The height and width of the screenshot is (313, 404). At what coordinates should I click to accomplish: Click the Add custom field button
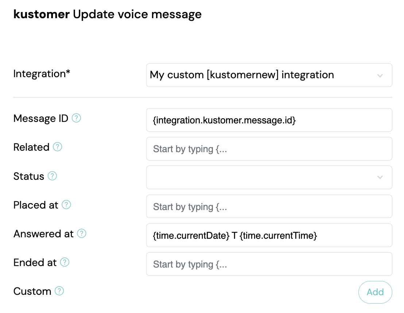375,292
